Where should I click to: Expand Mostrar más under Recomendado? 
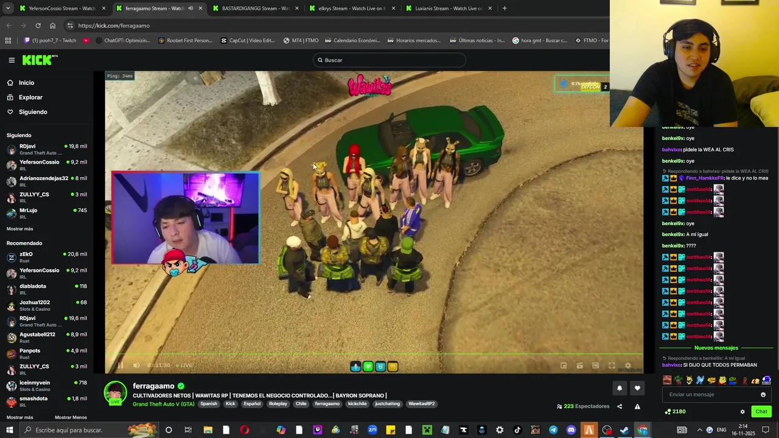(x=20, y=417)
